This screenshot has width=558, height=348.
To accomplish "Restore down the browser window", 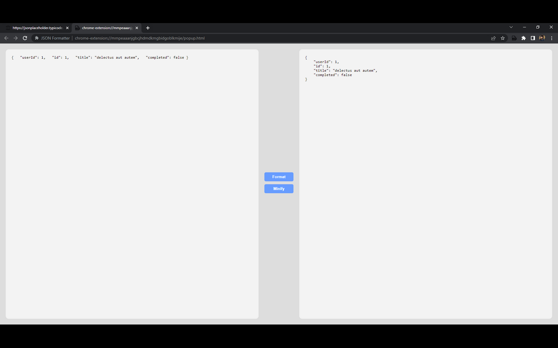I will [x=538, y=27].
